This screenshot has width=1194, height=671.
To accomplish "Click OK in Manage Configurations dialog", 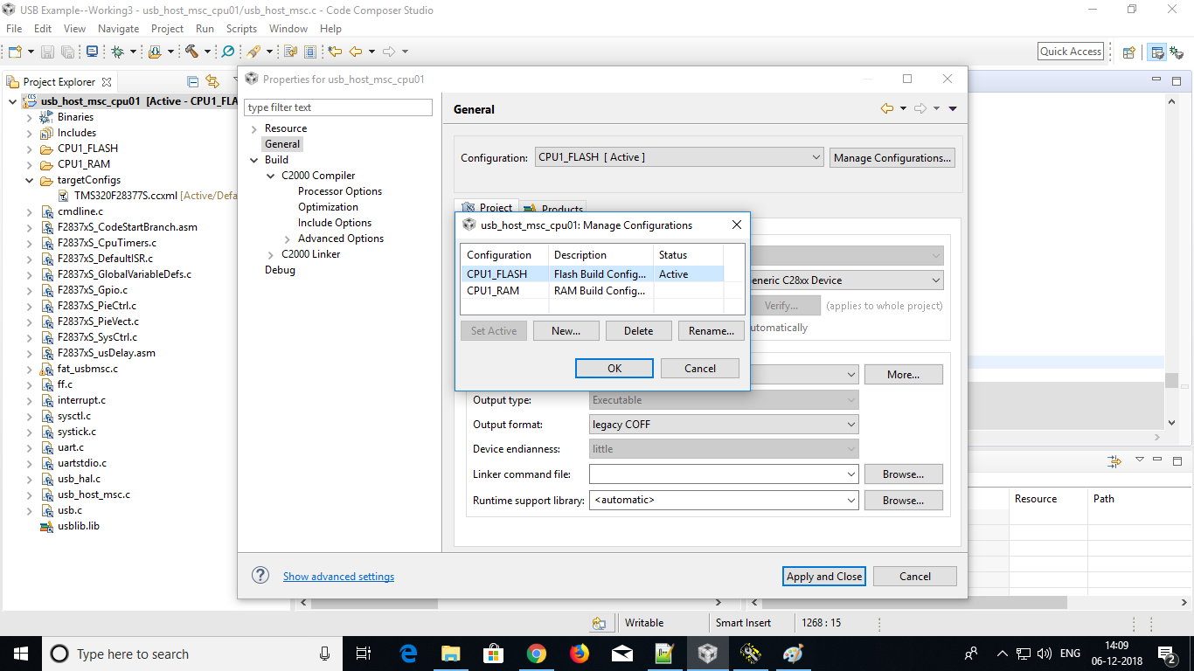I will [614, 368].
